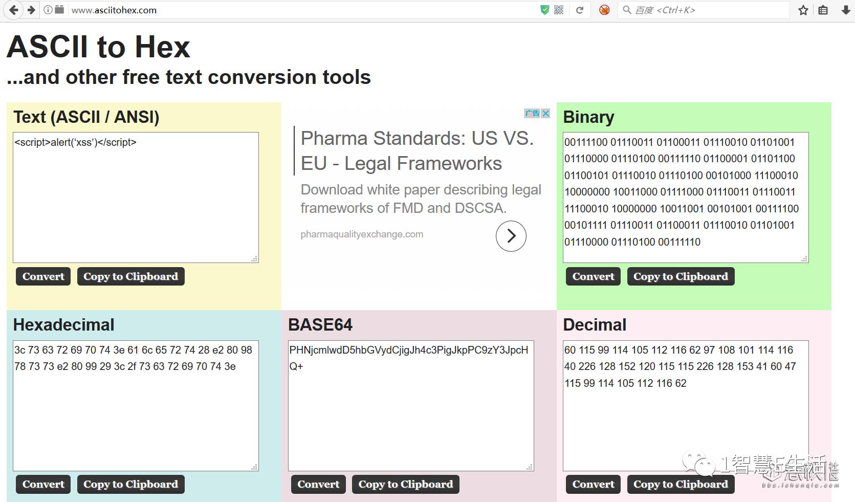
Task: Copy Decimal output to clipboard
Action: 681,484
